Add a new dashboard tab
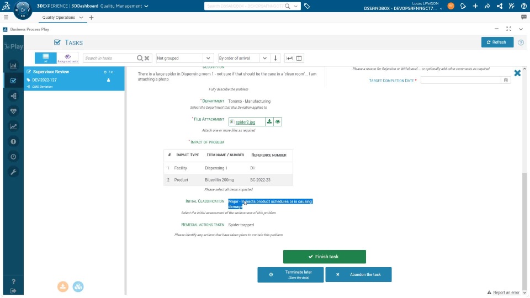530x298 pixels. (91, 18)
